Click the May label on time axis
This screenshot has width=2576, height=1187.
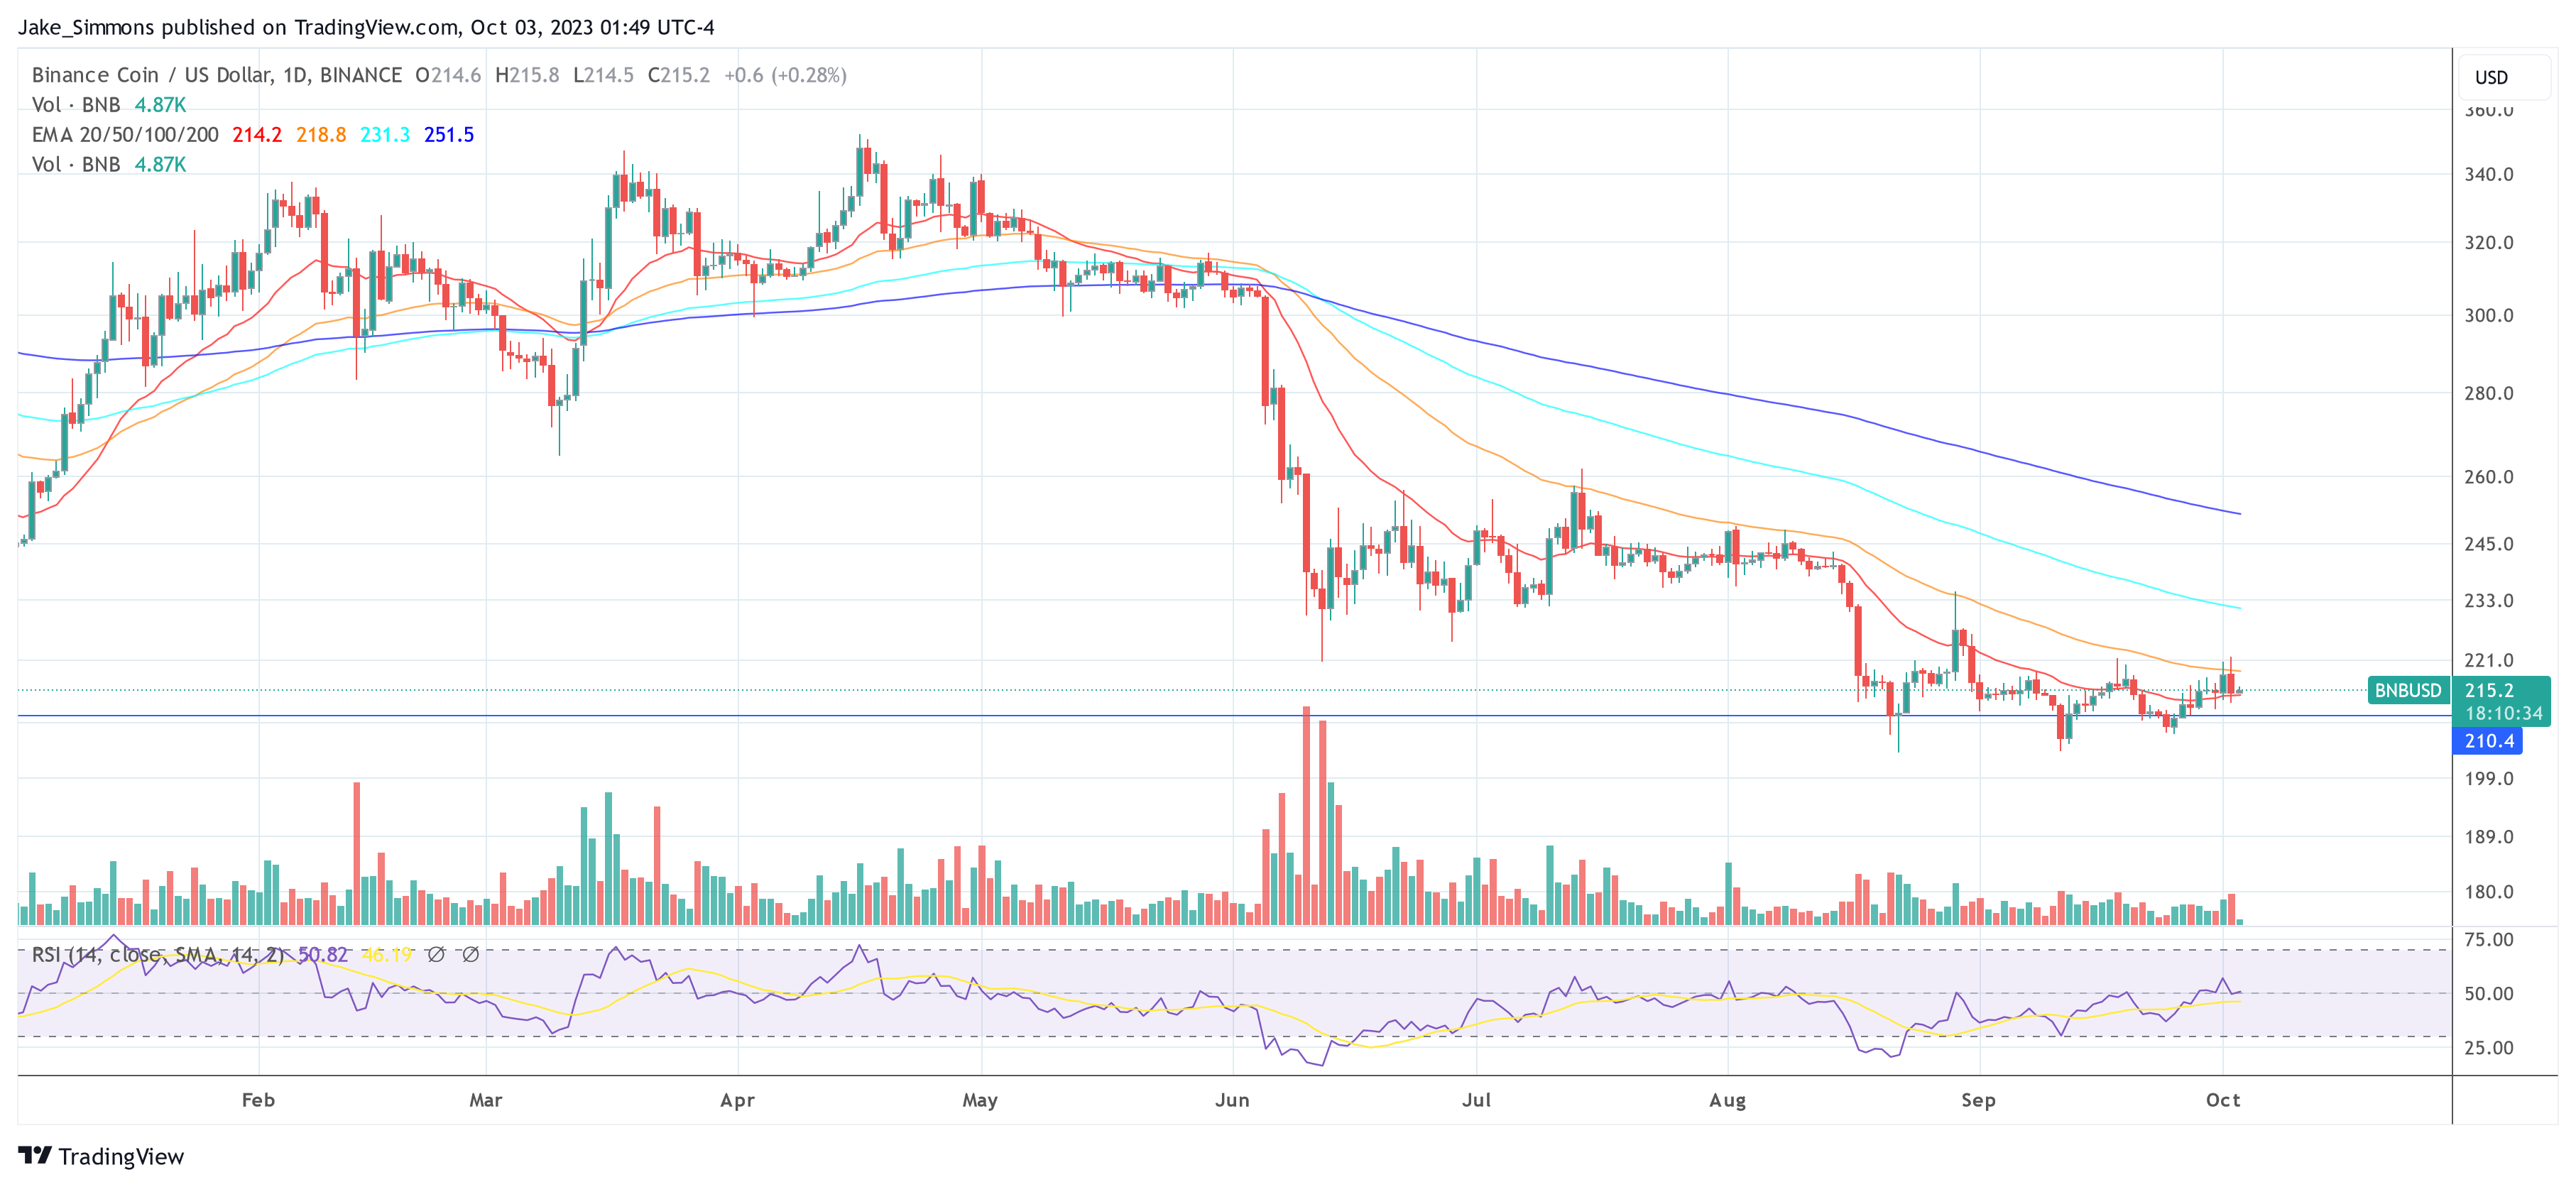coord(980,1100)
